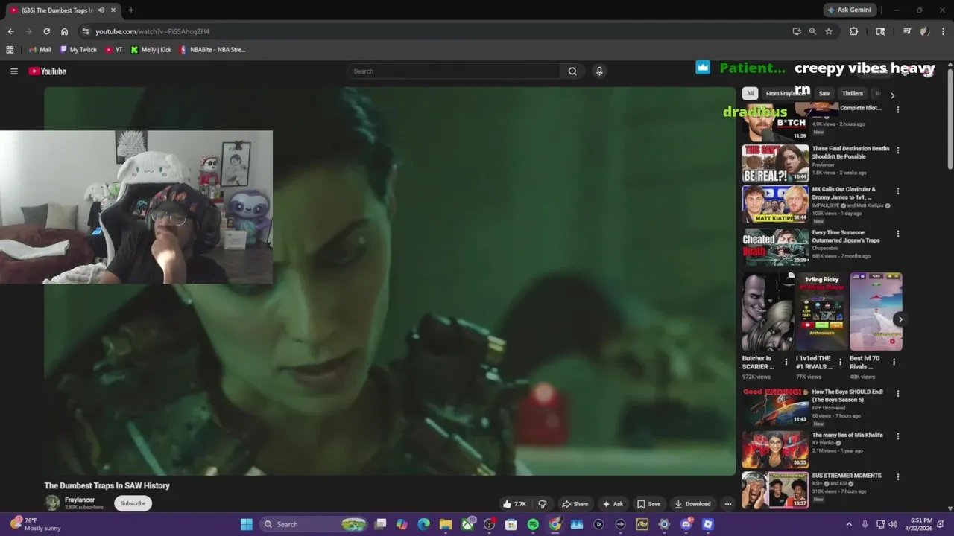Screen dimensions: 954x536
Task: Open options for MK Calls Out Clavicular video
Action: point(897,191)
